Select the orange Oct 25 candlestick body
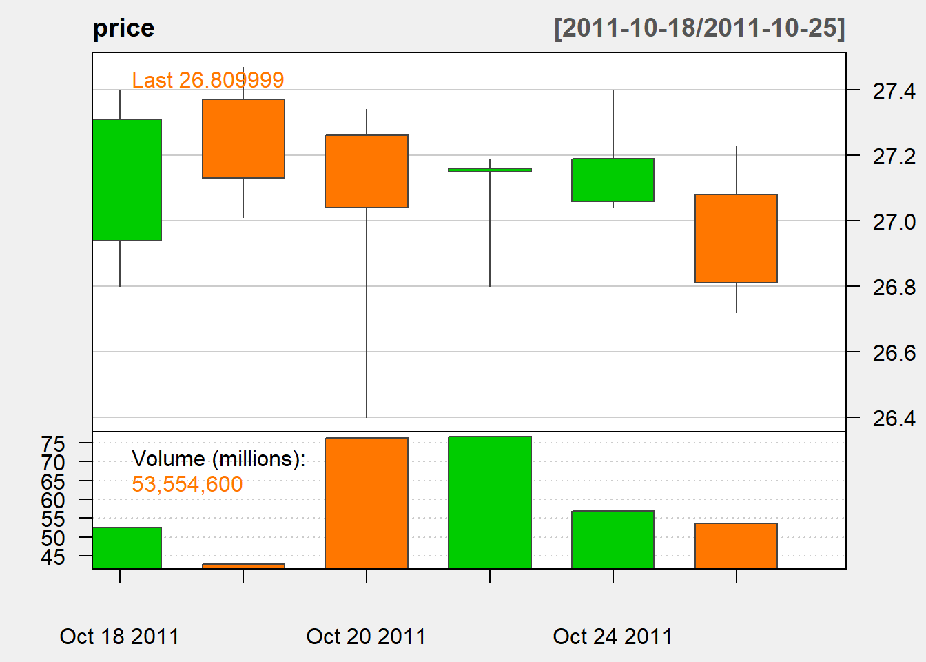 [x=737, y=239]
